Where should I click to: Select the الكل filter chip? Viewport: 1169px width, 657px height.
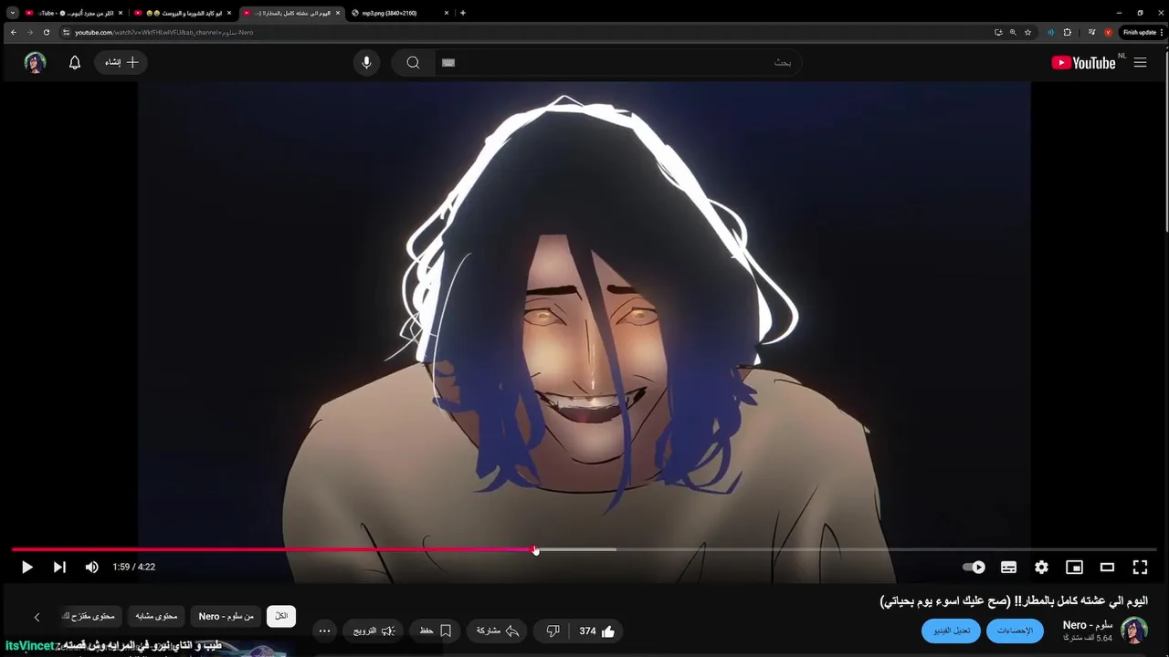(x=281, y=616)
